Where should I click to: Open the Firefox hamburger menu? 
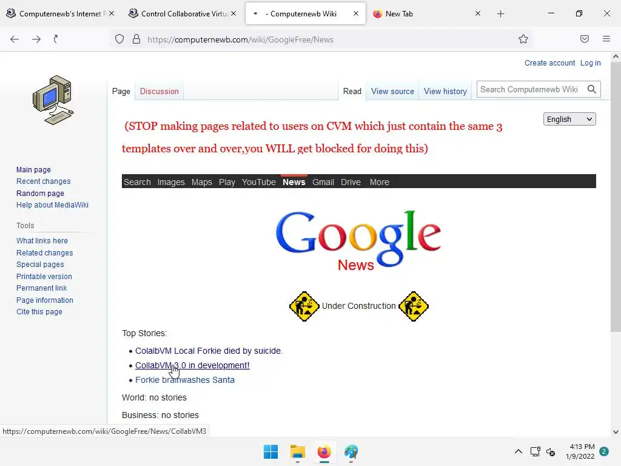coord(606,39)
